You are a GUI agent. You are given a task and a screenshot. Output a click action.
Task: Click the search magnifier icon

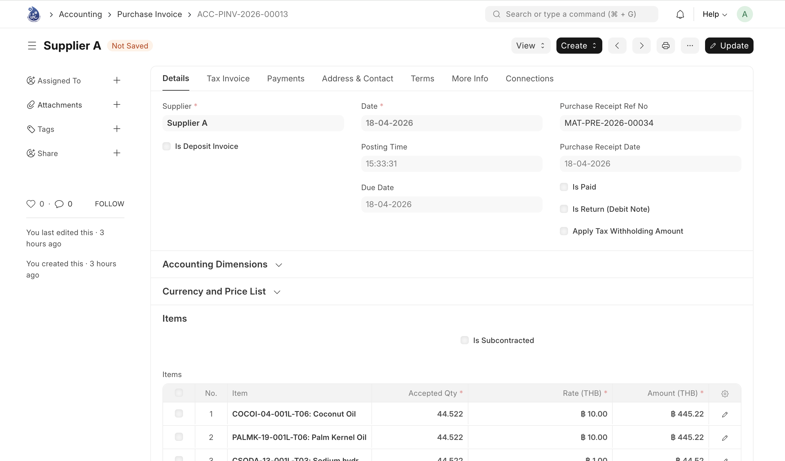coord(497,14)
